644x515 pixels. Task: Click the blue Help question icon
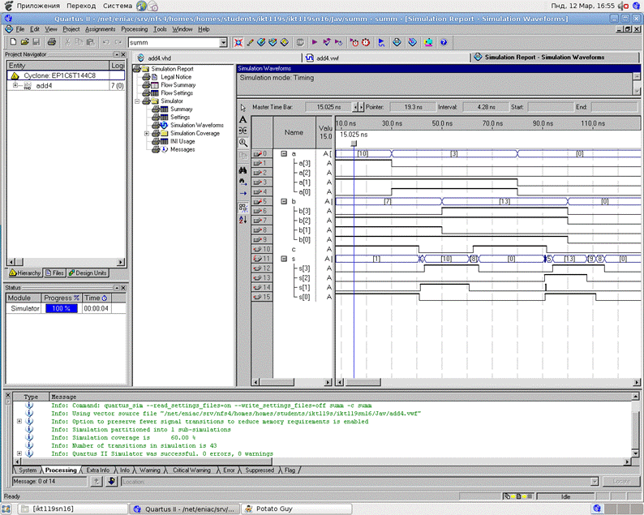[444, 42]
